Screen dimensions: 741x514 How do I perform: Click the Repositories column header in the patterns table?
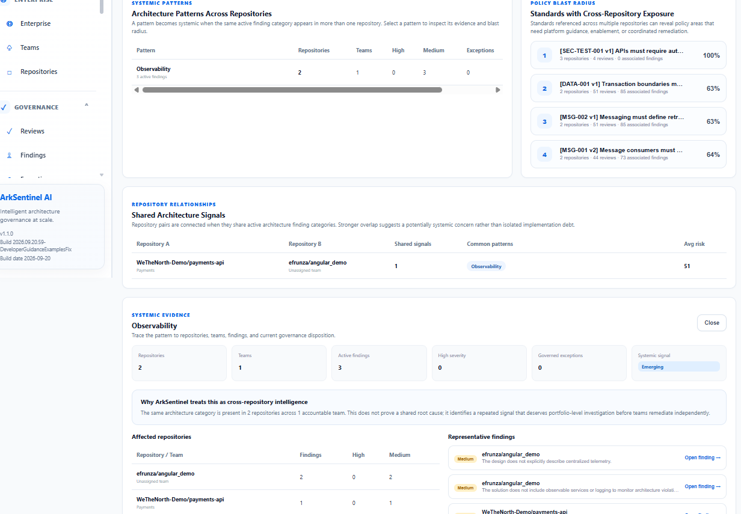tap(314, 50)
